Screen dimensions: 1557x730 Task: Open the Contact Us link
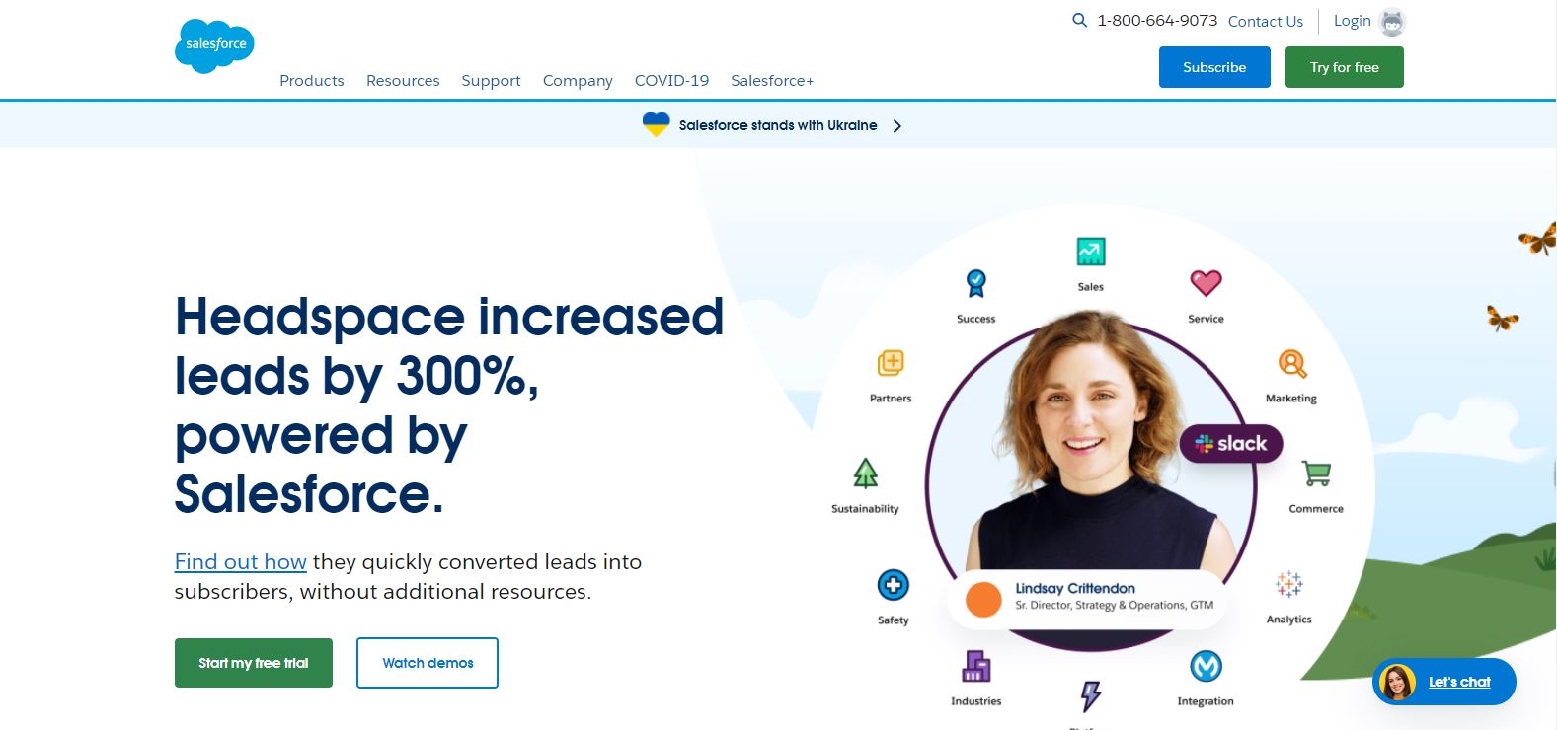(x=1265, y=22)
